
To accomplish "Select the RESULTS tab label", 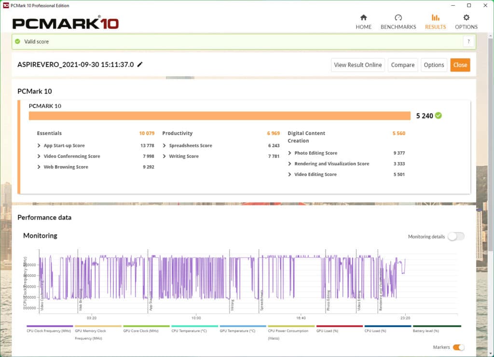I will click(436, 27).
